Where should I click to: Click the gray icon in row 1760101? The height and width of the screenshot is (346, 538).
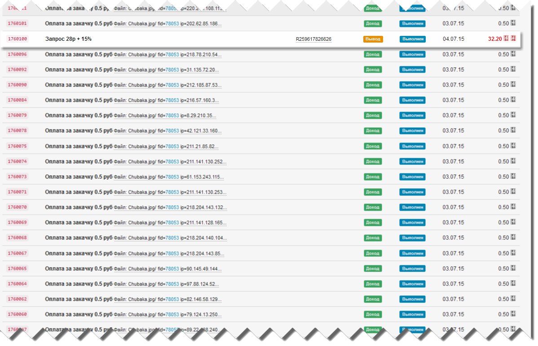pyautogui.click(x=513, y=23)
